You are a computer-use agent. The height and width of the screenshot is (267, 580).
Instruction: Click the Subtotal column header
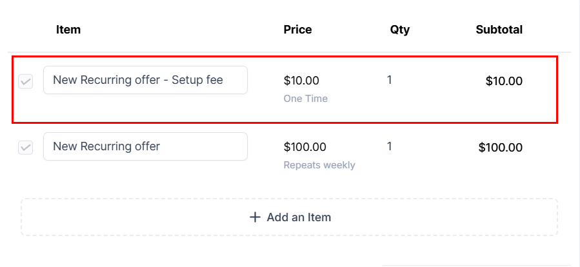pyautogui.click(x=499, y=30)
